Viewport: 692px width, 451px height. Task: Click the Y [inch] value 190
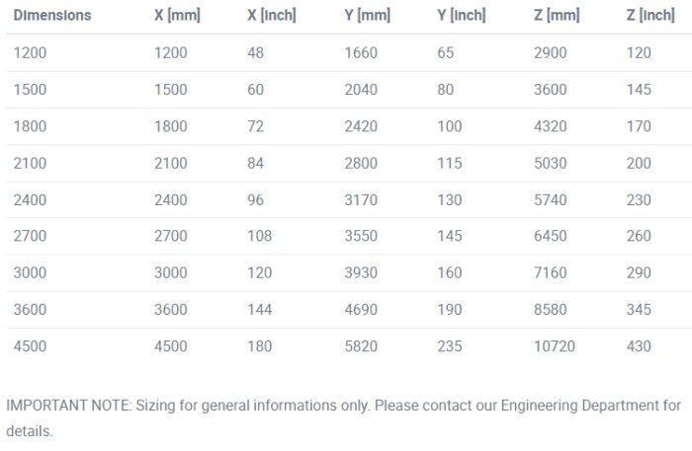449,310
